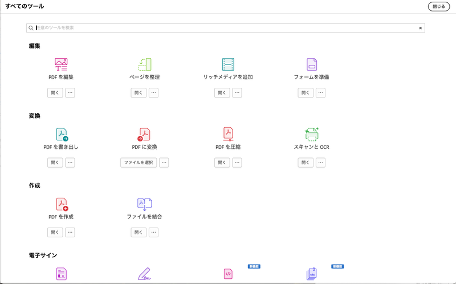The width and height of the screenshot is (456, 284).
Task: Click the PDF を編集 label
Action: click(61, 77)
